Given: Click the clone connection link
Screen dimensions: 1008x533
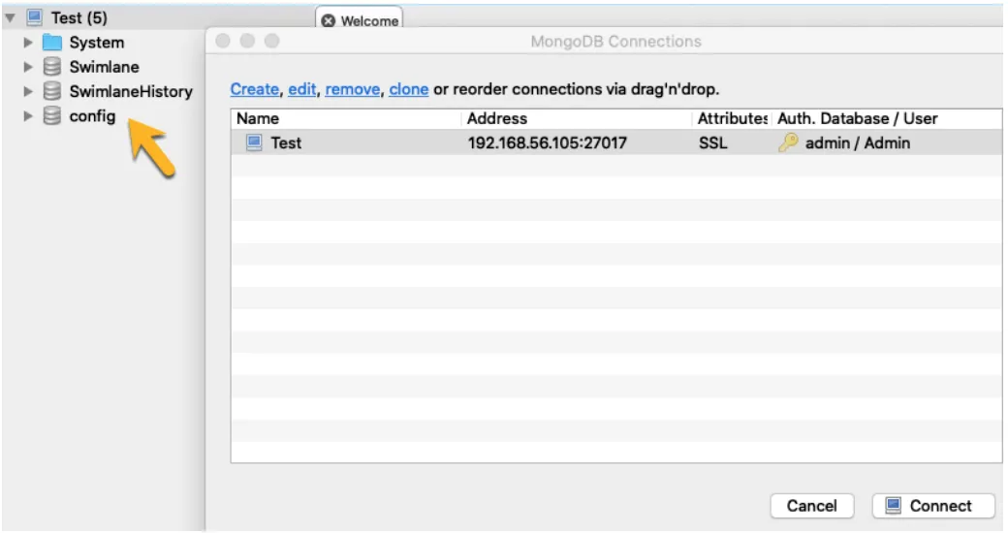Looking at the screenshot, I should [409, 89].
